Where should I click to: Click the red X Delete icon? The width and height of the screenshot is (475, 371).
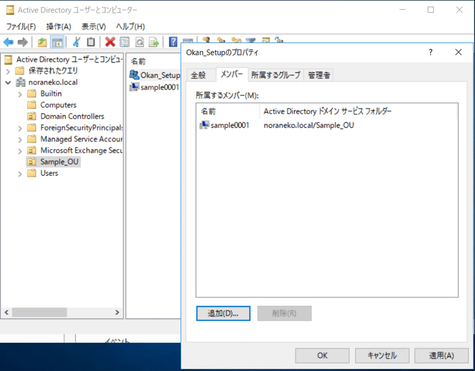tap(110, 42)
